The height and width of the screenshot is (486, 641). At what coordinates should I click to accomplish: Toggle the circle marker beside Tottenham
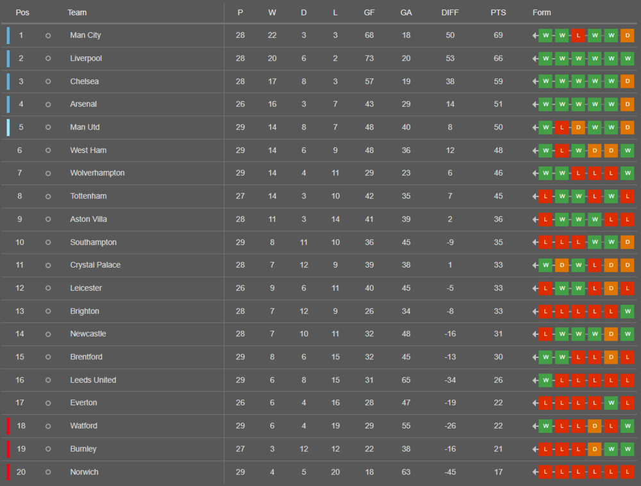pyautogui.click(x=48, y=197)
